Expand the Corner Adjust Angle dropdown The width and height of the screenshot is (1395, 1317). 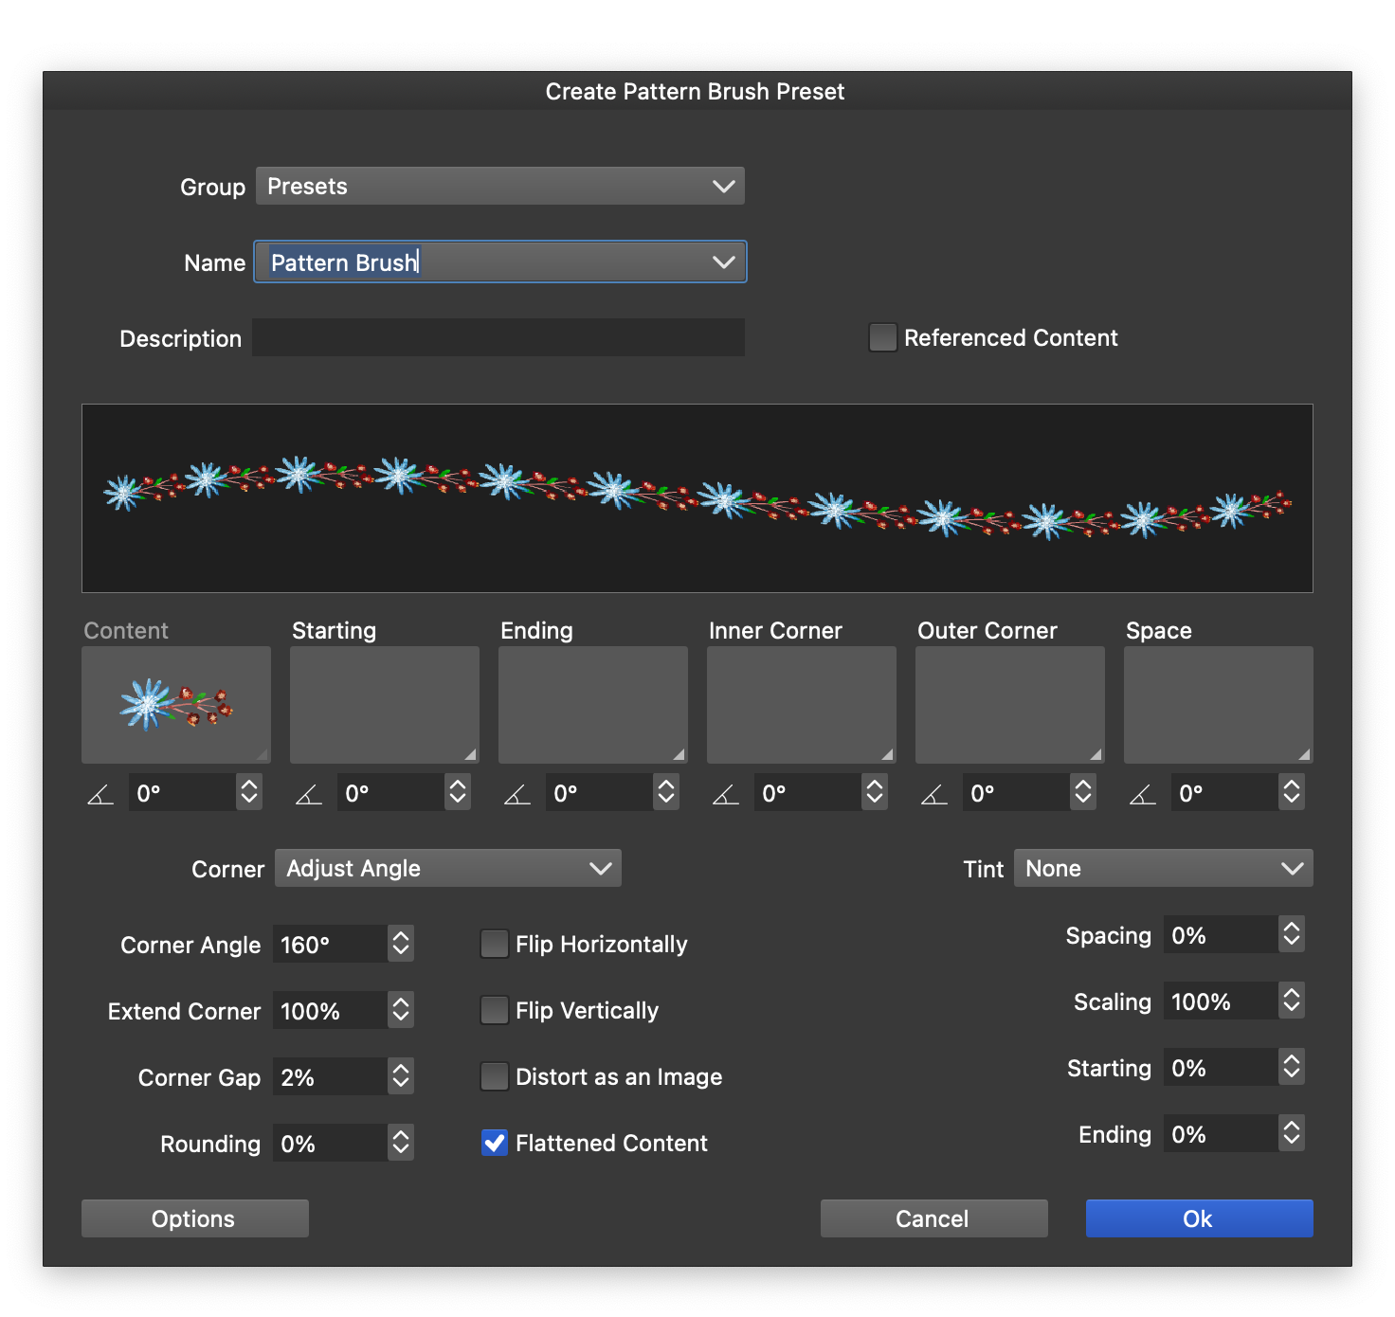[447, 869]
